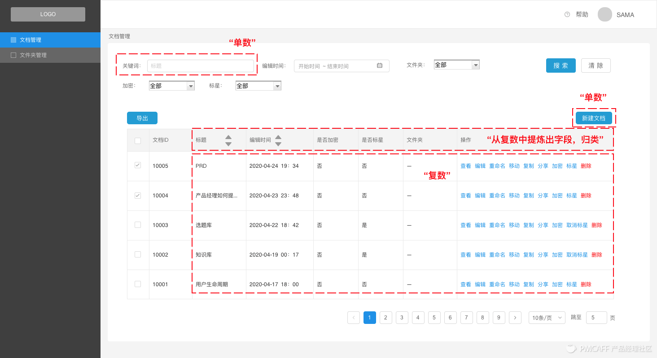This screenshot has height=358, width=657.
Task: Click 取消标星 for document 10002
Action: click(x=577, y=255)
